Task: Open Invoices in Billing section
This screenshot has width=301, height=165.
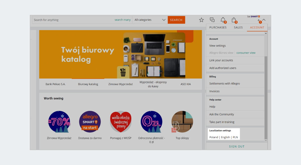Action: pyautogui.click(x=214, y=91)
